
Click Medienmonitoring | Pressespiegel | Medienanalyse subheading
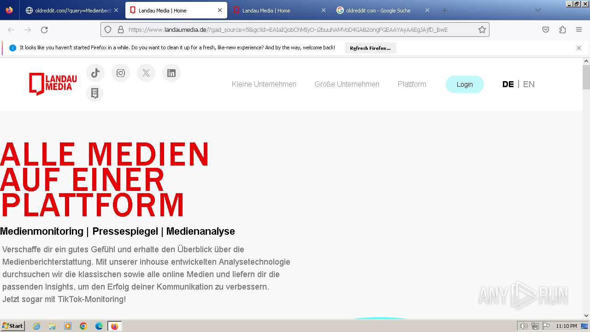(118, 231)
